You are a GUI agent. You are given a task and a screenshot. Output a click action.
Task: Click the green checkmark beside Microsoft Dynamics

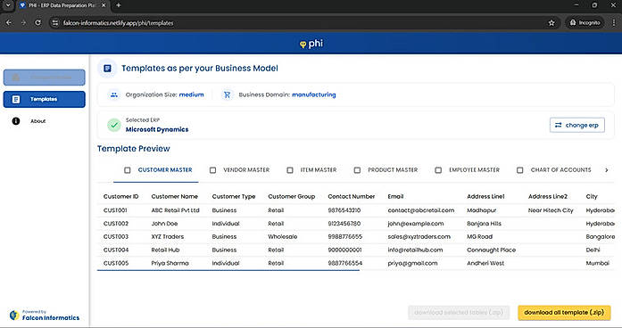point(114,125)
